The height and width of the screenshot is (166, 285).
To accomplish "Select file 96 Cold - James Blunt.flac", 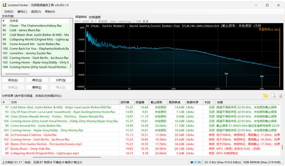I will click(35, 30).
